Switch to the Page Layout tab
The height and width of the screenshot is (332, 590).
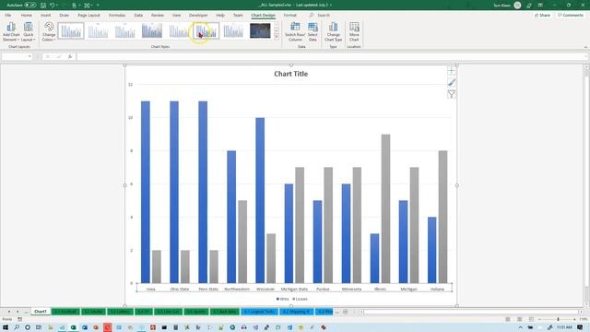[x=88, y=15]
